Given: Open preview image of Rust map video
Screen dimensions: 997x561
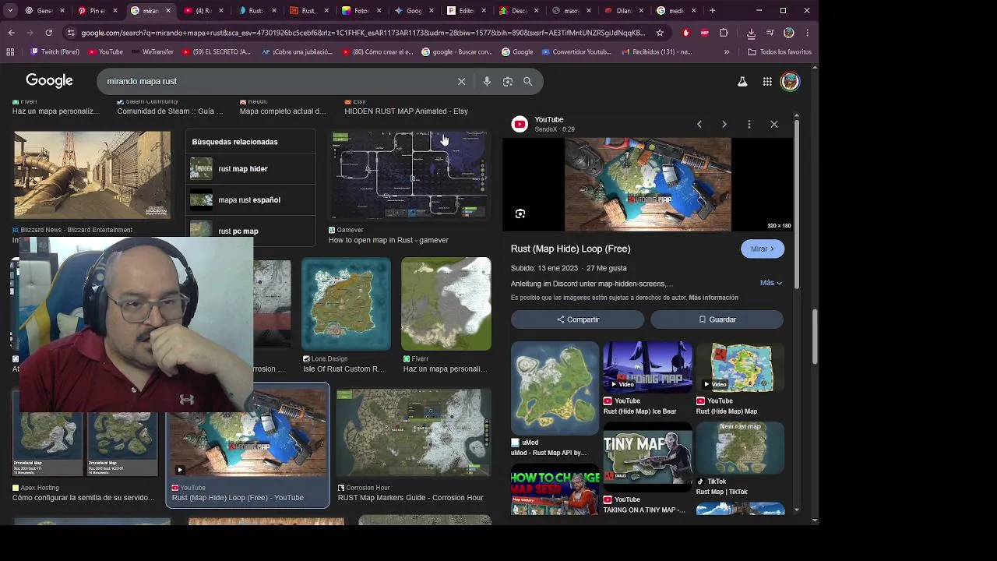Looking at the screenshot, I should pyautogui.click(x=647, y=185).
